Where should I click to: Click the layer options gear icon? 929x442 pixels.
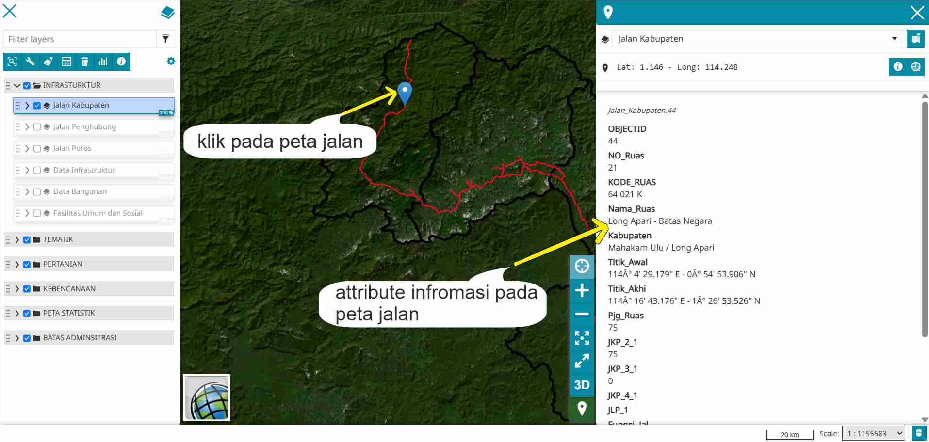(x=171, y=62)
